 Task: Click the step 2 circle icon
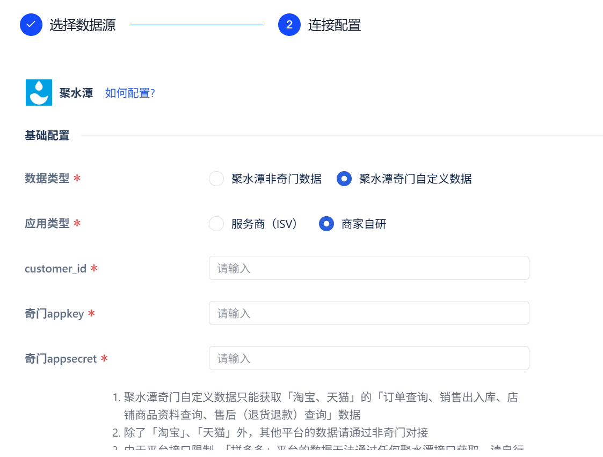coord(289,25)
